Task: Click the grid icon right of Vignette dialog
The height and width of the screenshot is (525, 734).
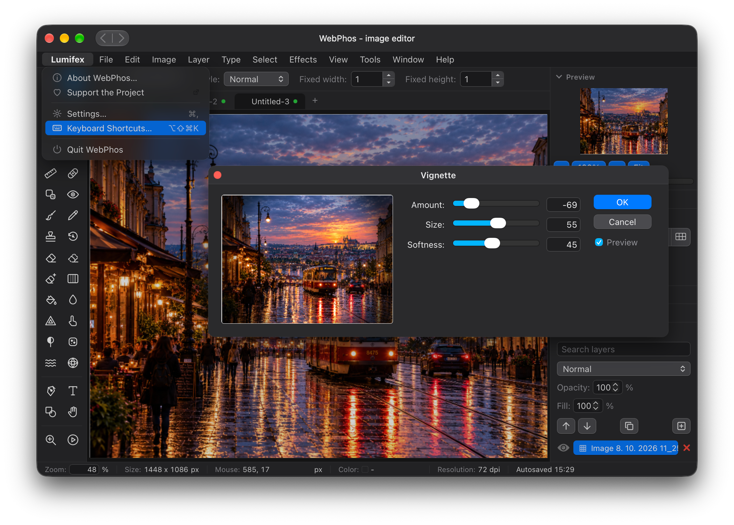Action: pos(680,237)
